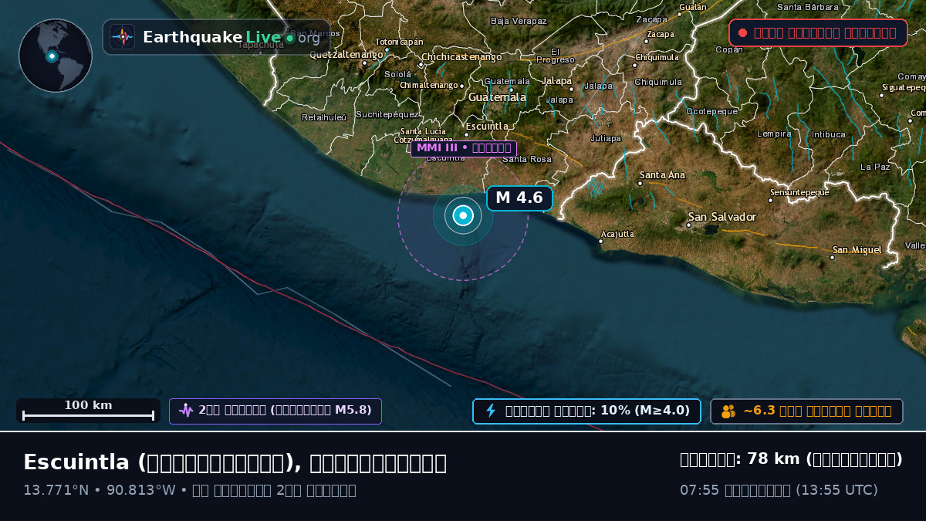Click the El Progreso map label
This screenshot has width=926, height=521.
coord(556,56)
